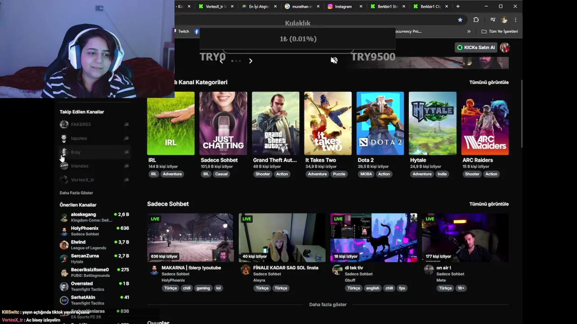The height and width of the screenshot is (324, 577).
Task: Expand followed channels with Daha Fazla Göster
Action: [76, 193]
